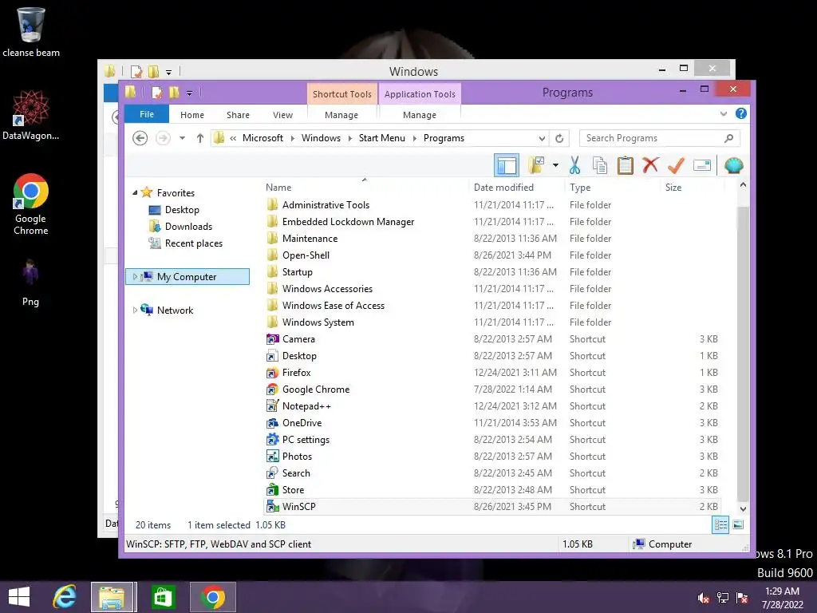817x613 pixels.
Task: Click the orange checkmark Properties icon
Action: pos(676,166)
